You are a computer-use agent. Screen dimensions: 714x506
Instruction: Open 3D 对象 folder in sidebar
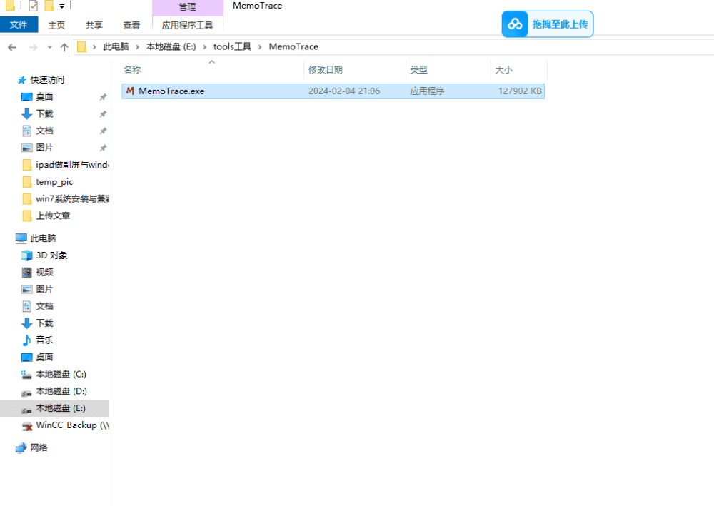click(27, 255)
